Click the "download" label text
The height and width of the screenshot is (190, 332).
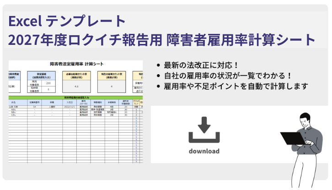[204, 151]
